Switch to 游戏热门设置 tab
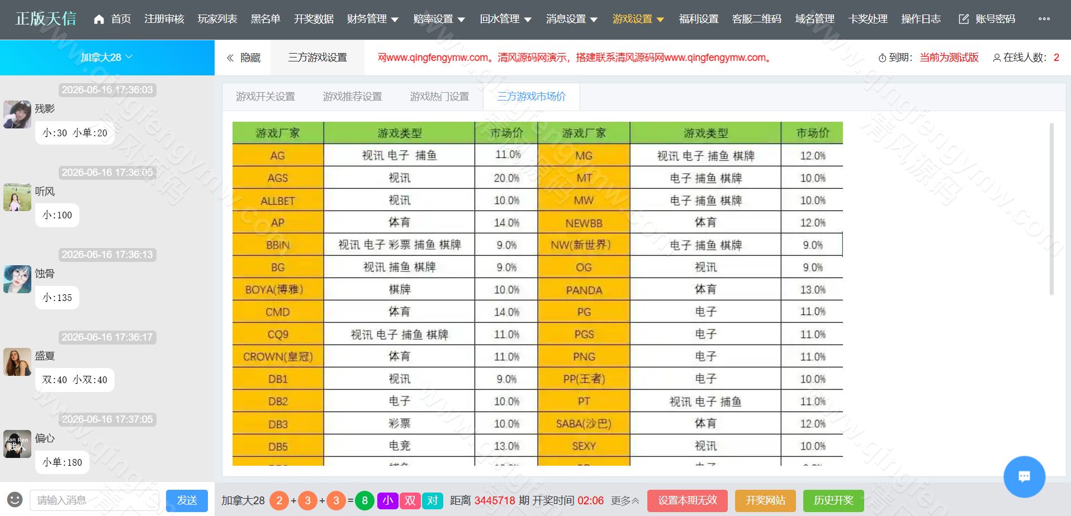The width and height of the screenshot is (1071, 516). (x=440, y=97)
